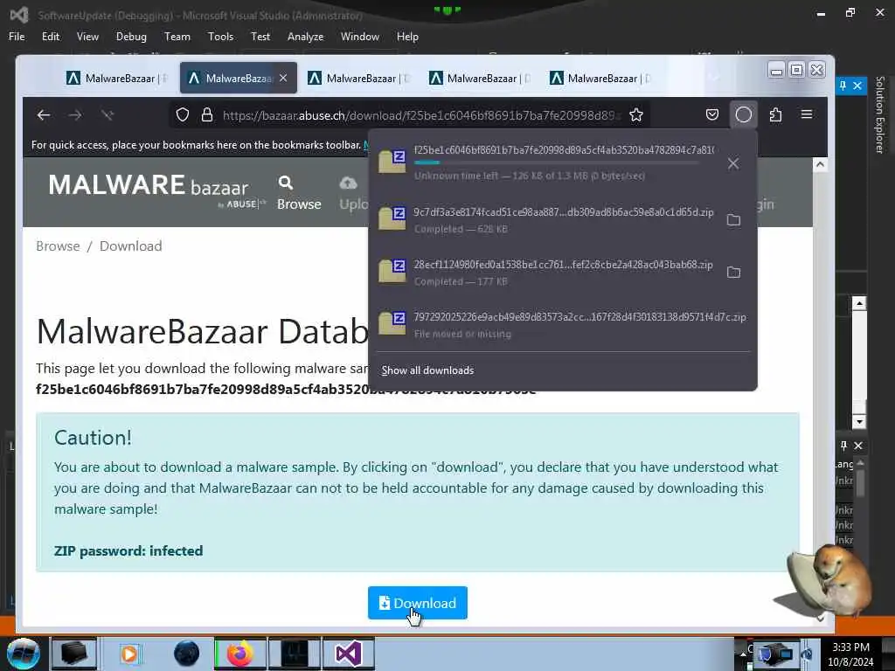Open Visual Studio Help menu
Image resolution: width=895 pixels, height=671 pixels.
point(407,37)
